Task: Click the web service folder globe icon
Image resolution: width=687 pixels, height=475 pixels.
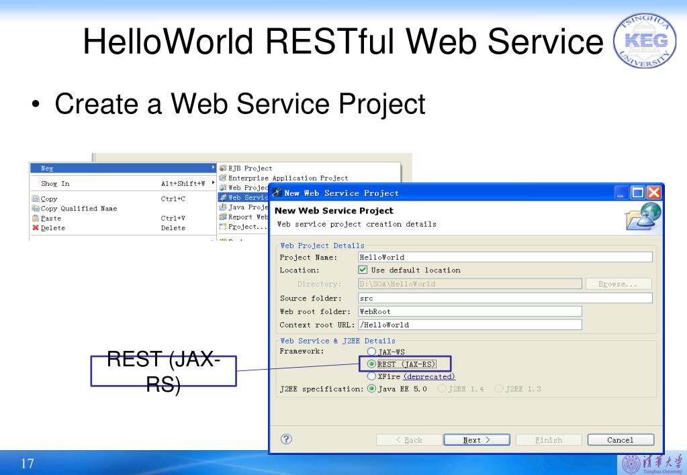Action: 643,216
